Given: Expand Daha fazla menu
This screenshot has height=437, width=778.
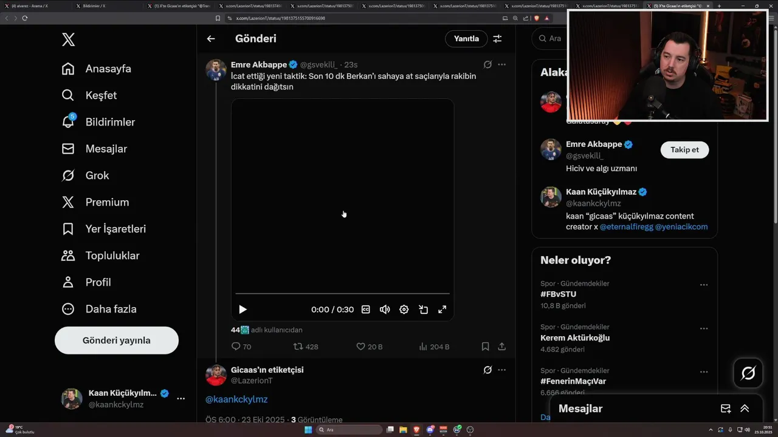Looking at the screenshot, I should point(100,309).
